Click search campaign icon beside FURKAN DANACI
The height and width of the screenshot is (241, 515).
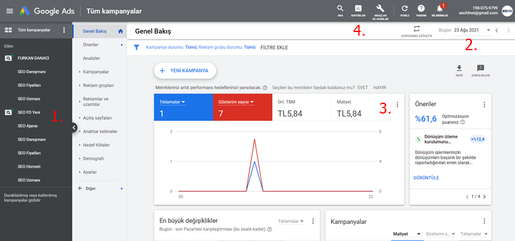[8, 58]
